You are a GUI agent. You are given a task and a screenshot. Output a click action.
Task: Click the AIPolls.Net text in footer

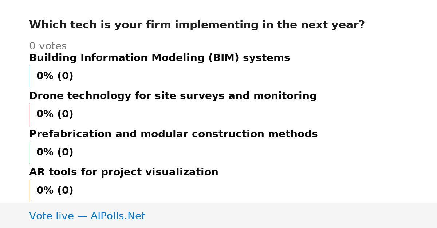click(118, 216)
